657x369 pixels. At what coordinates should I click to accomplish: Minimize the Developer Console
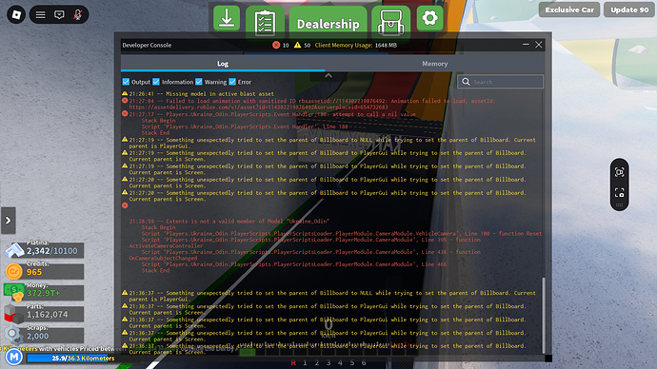point(526,45)
